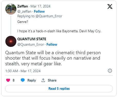Click @Quantum_Error handle below QUANTUM STATE

(x=31, y=44)
